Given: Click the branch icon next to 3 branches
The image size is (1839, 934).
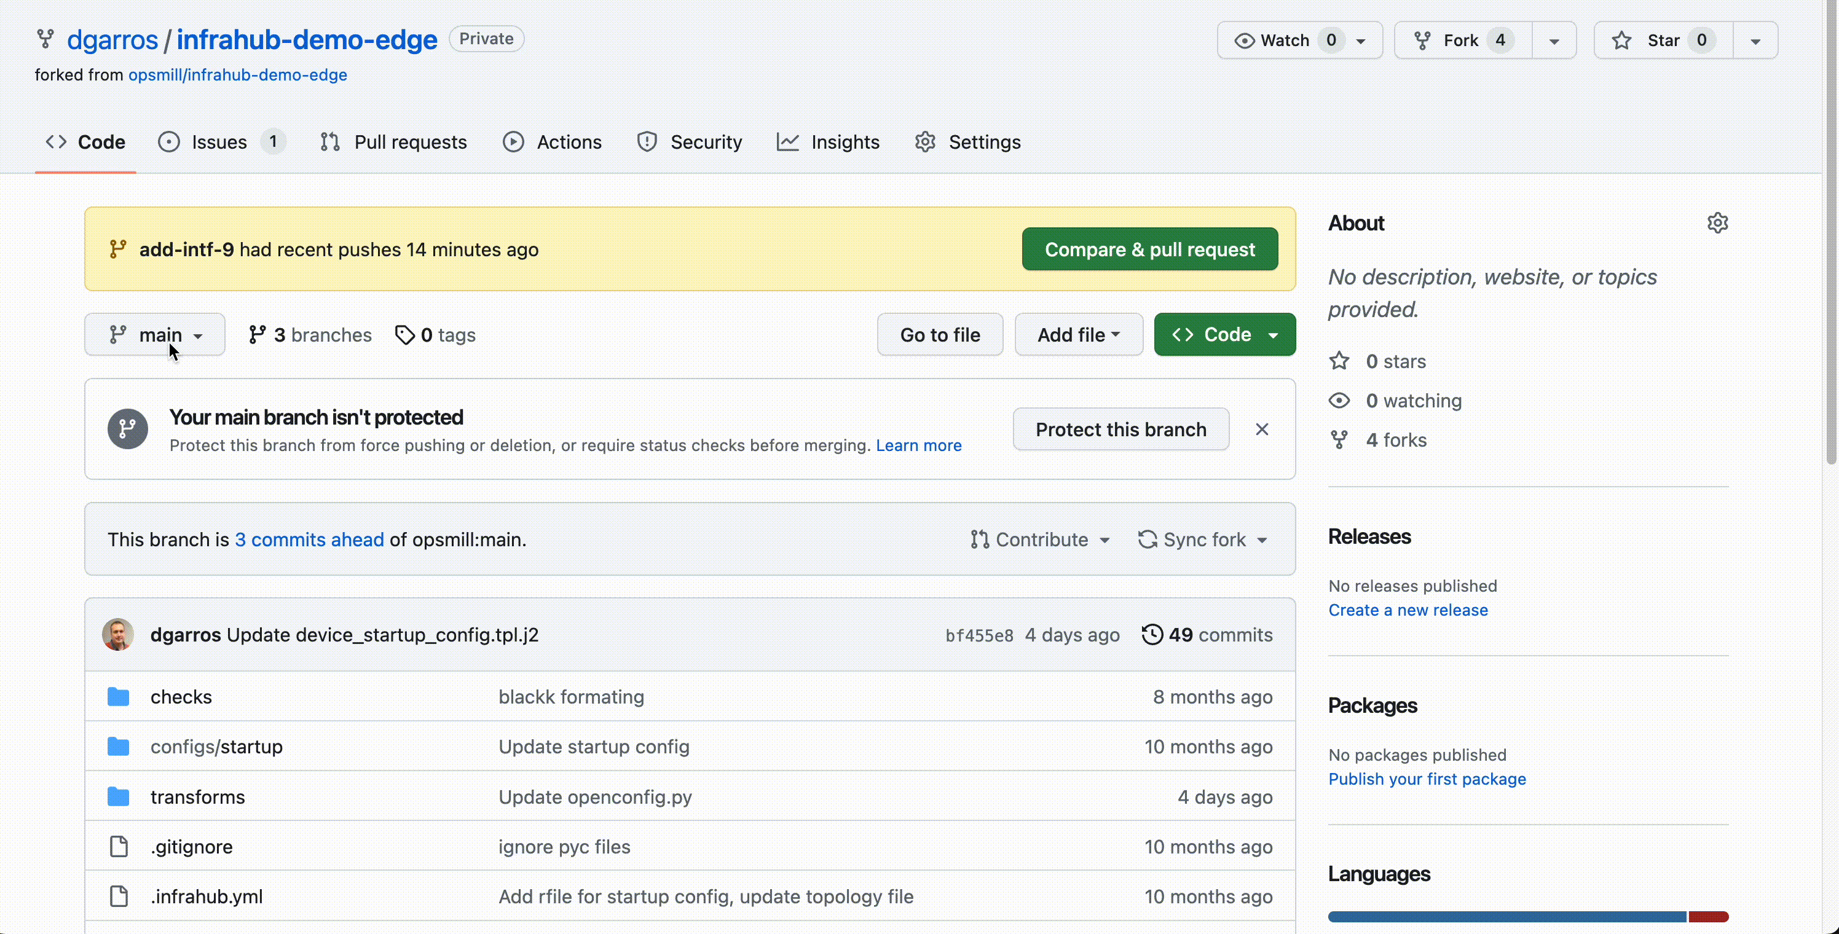Looking at the screenshot, I should coord(256,334).
